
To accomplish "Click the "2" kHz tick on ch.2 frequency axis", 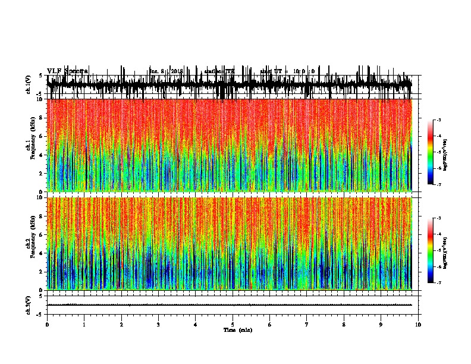I will 42,272.
